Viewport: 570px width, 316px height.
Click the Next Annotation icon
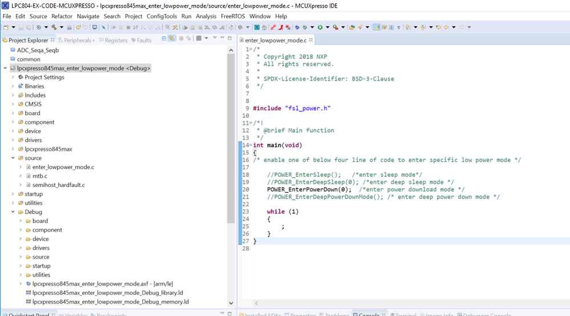pyautogui.click(x=407, y=27)
